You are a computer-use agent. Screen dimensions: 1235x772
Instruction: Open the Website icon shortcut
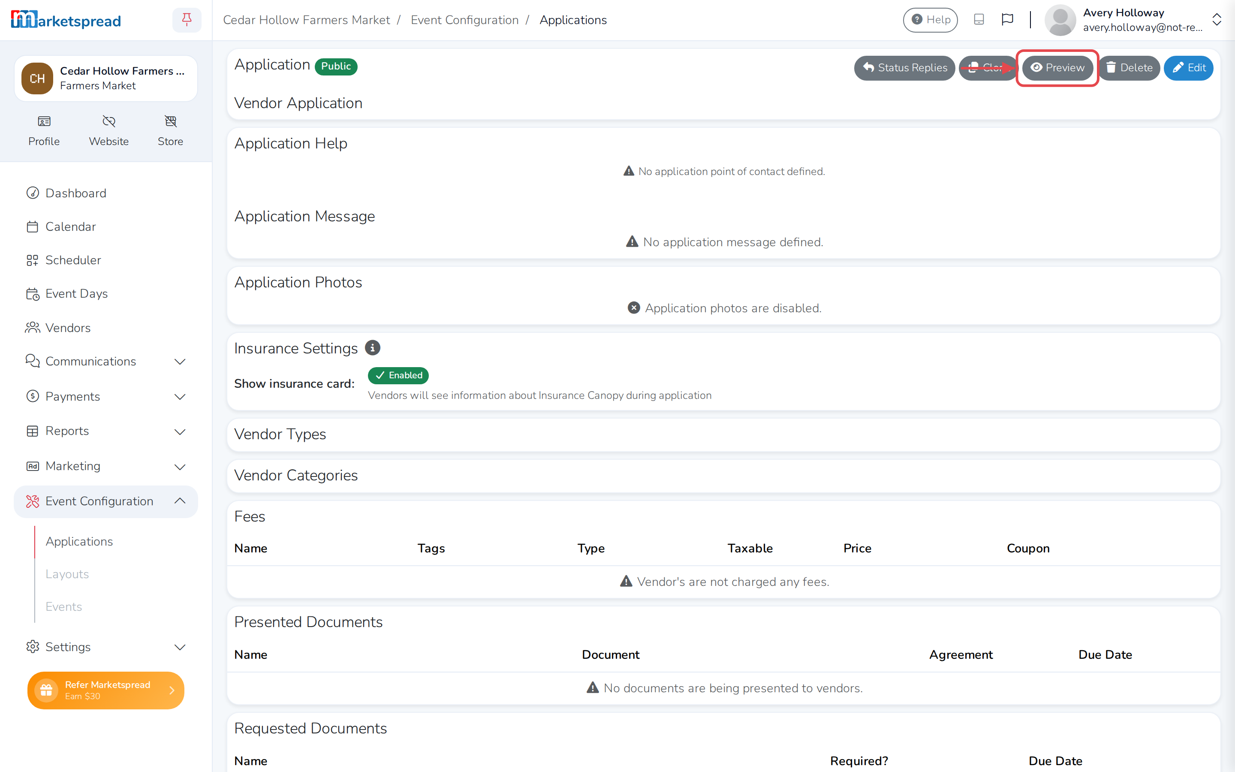click(108, 131)
